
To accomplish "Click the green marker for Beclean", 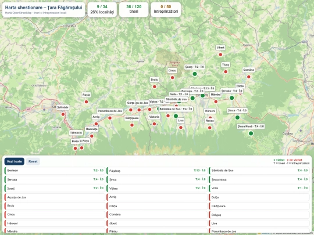I will 192,98.
